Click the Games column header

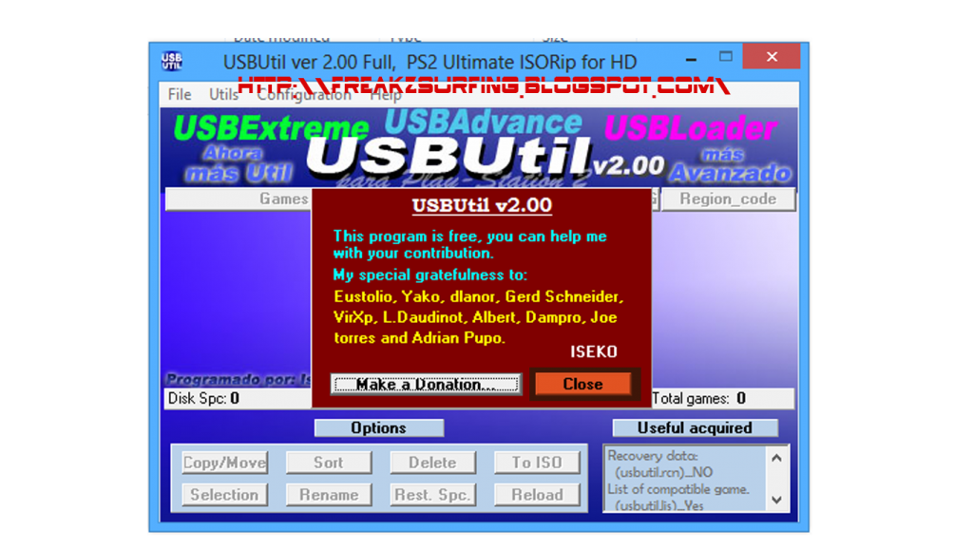pyautogui.click(x=238, y=199)
